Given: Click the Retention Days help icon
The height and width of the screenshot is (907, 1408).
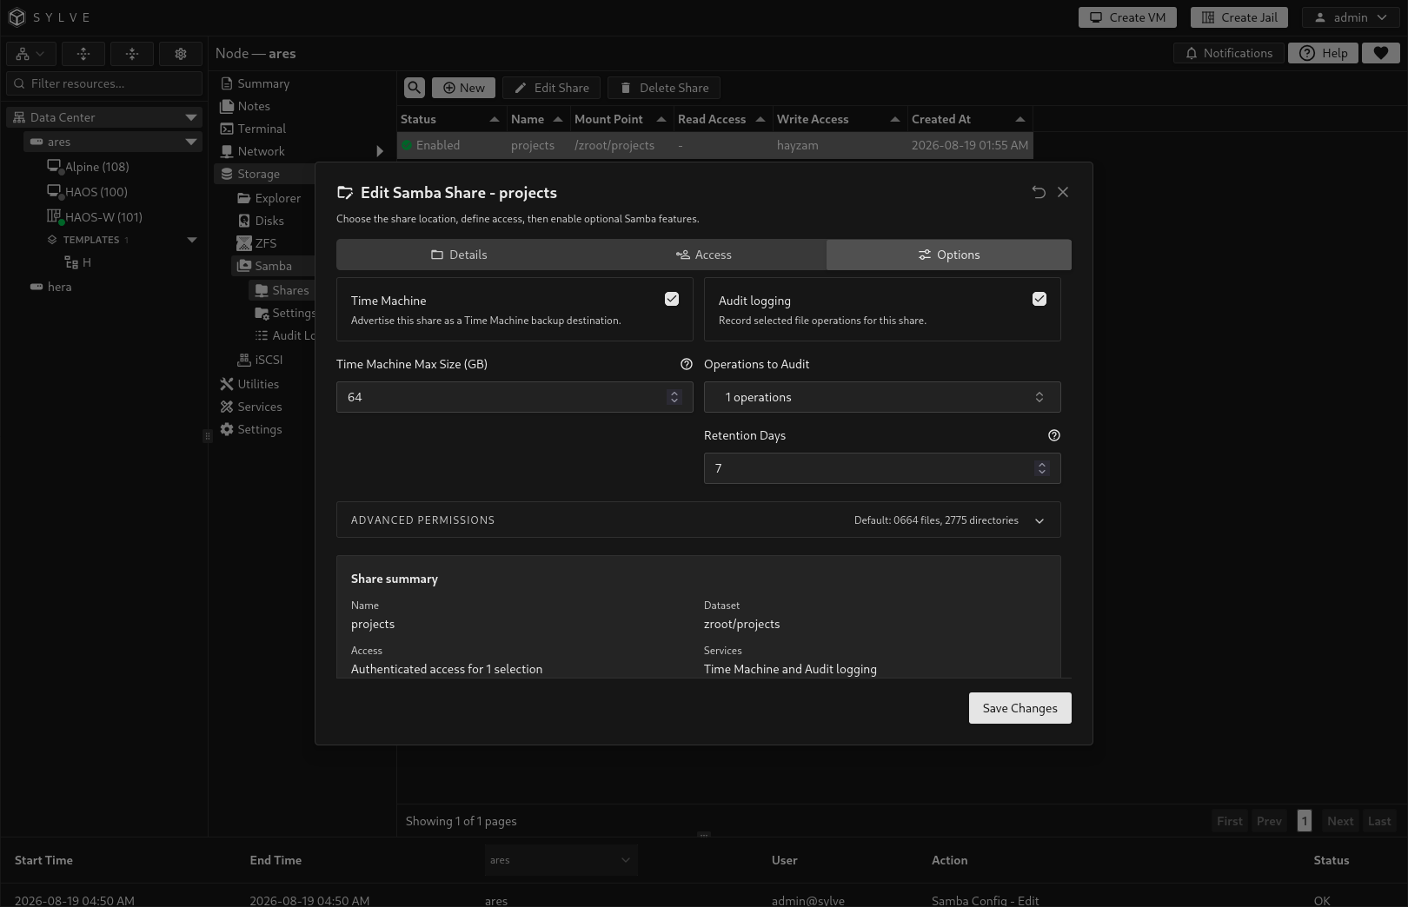Looking at the screenshot, I should [1054, 435].
